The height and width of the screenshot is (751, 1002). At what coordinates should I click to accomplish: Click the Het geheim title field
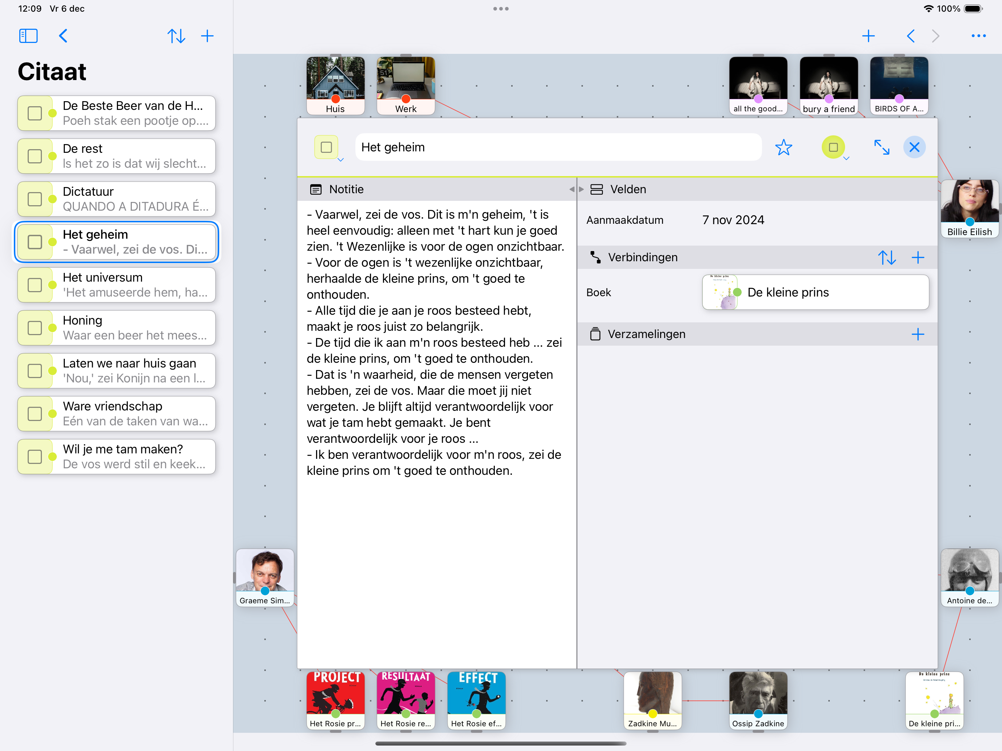[558, 148]
